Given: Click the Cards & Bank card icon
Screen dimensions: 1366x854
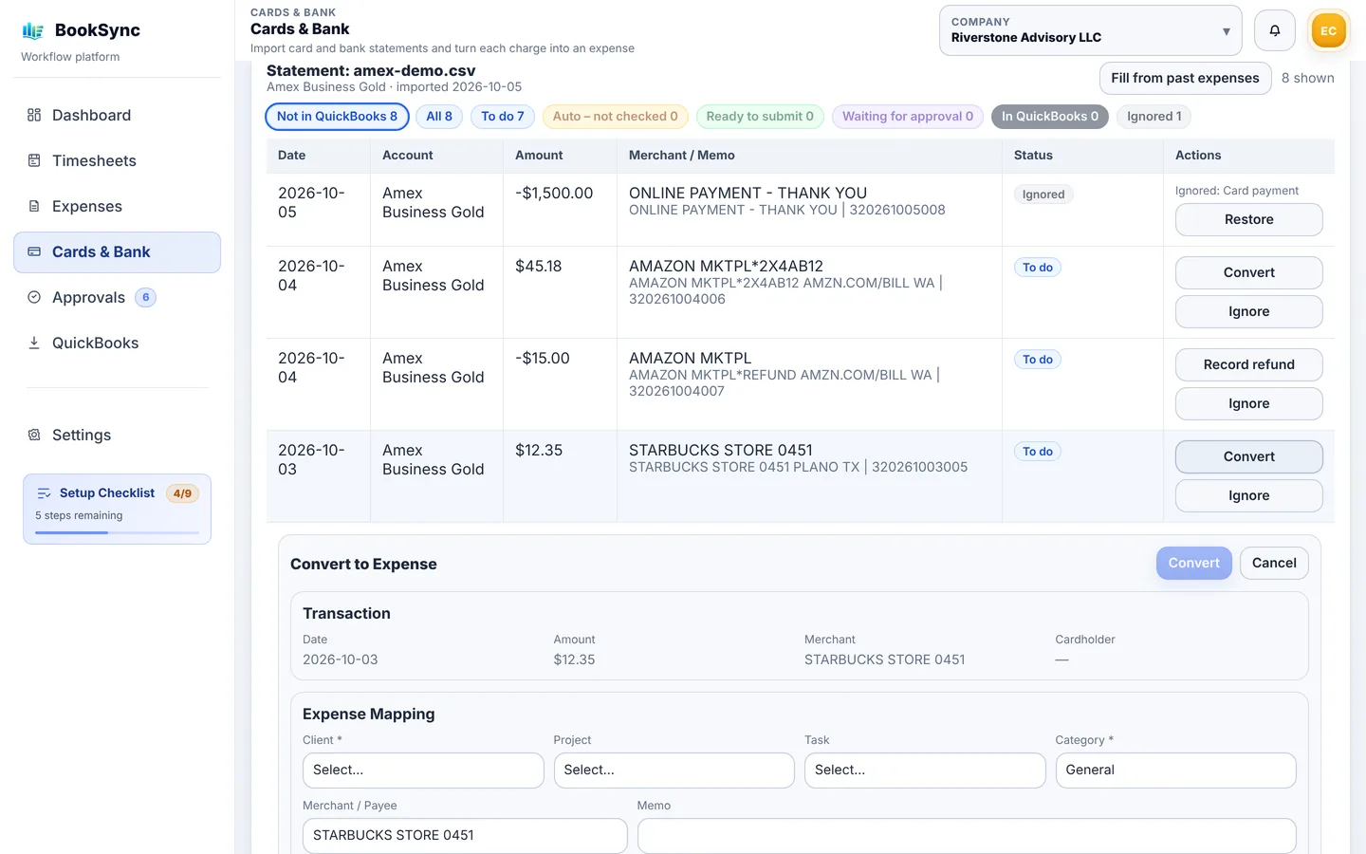Looking at the screenshot, I should tap(34, 251).
